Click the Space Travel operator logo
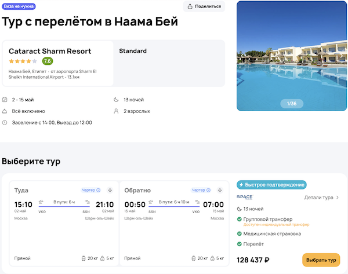The height and width of the screenshot is (274, 348). click(x=245, y=198)
